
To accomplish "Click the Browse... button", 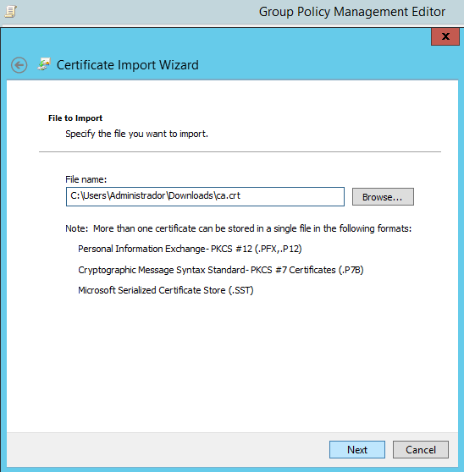I will [383, 197].
